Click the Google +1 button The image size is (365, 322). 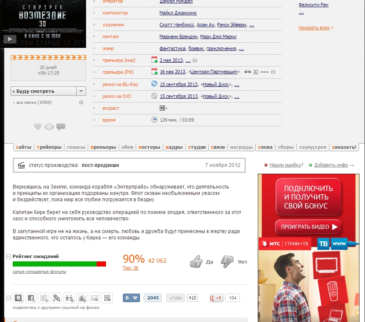coord(216,298)
